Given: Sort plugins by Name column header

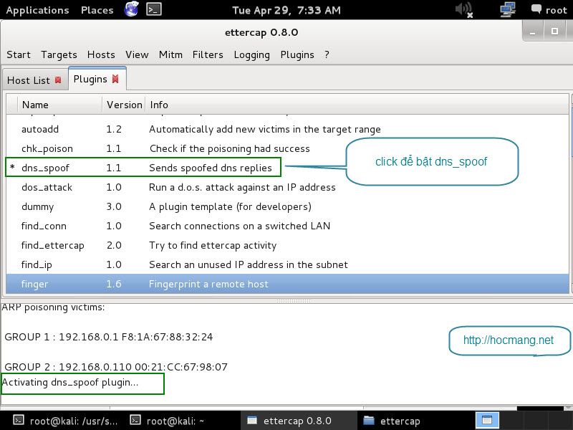Looking at the screenshot, I should pyautogui.click(x=59, y=105).
